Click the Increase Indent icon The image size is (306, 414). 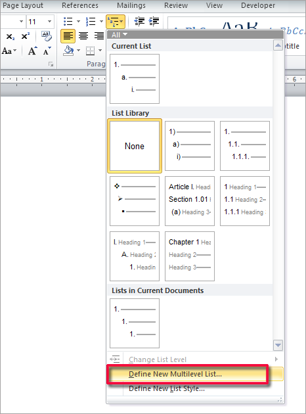point(154,22)
